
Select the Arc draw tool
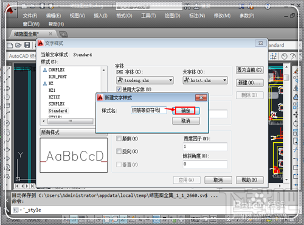point(8,114)
